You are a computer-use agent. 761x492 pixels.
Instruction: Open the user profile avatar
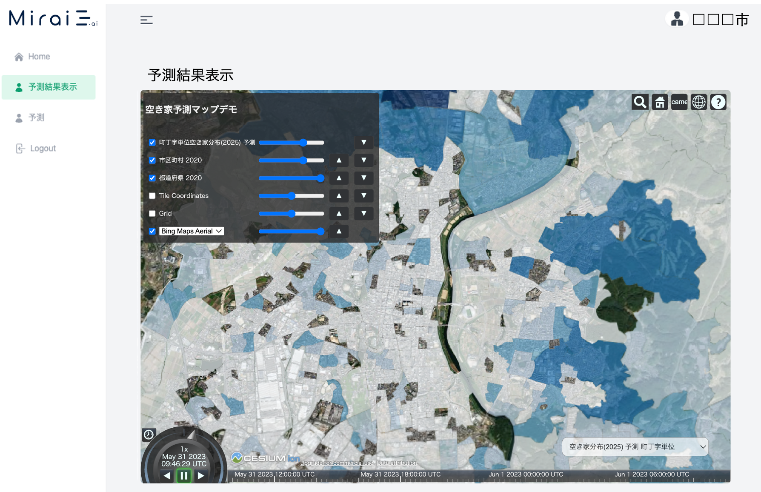click(677, 19)
